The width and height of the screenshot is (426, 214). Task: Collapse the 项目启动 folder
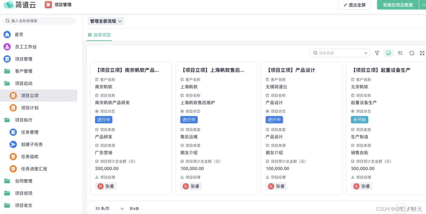24,84
